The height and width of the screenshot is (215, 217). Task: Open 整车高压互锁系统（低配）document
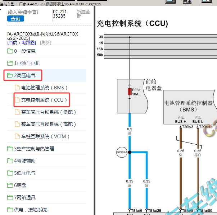point(49,112)
